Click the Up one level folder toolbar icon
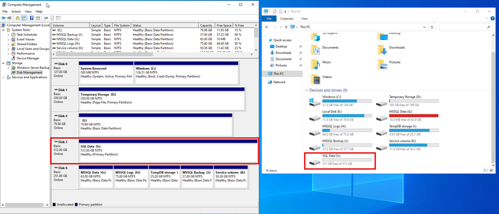 [17, 18]
